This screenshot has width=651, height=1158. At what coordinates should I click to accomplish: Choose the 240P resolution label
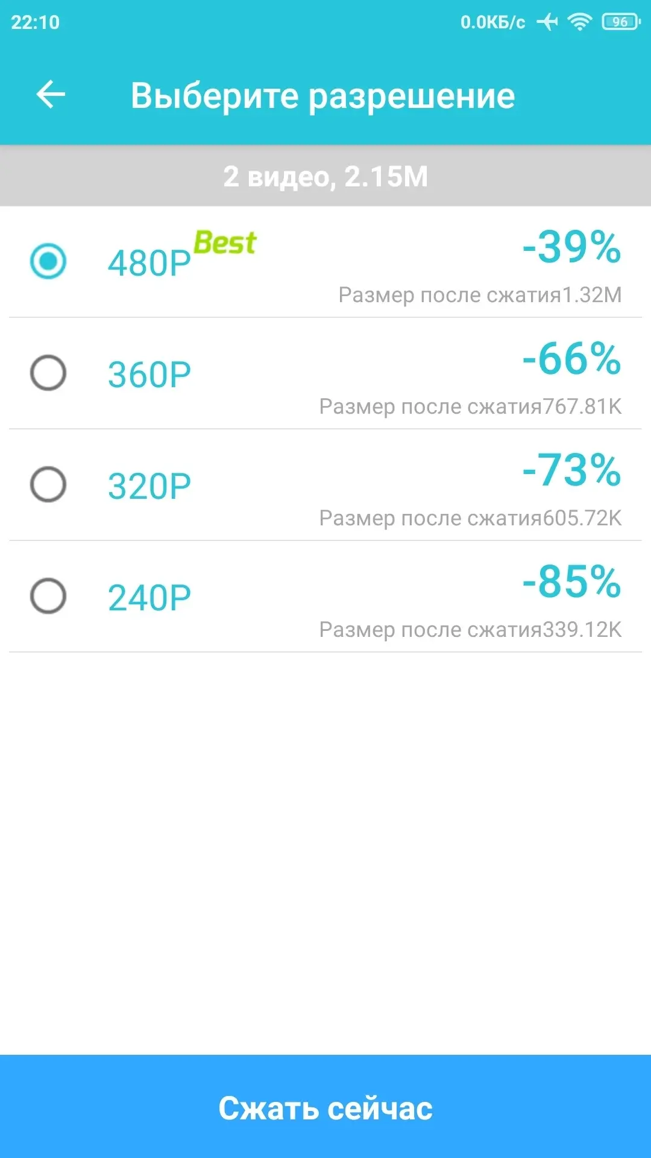point(149,598)
